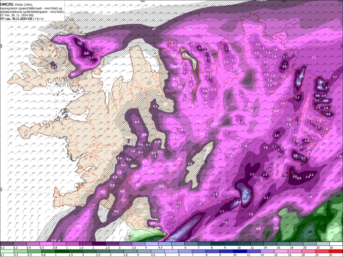Click the '4.3' value on the map
Screen dimensions: 343x257
pyautogui.click(x=320, y=87)
